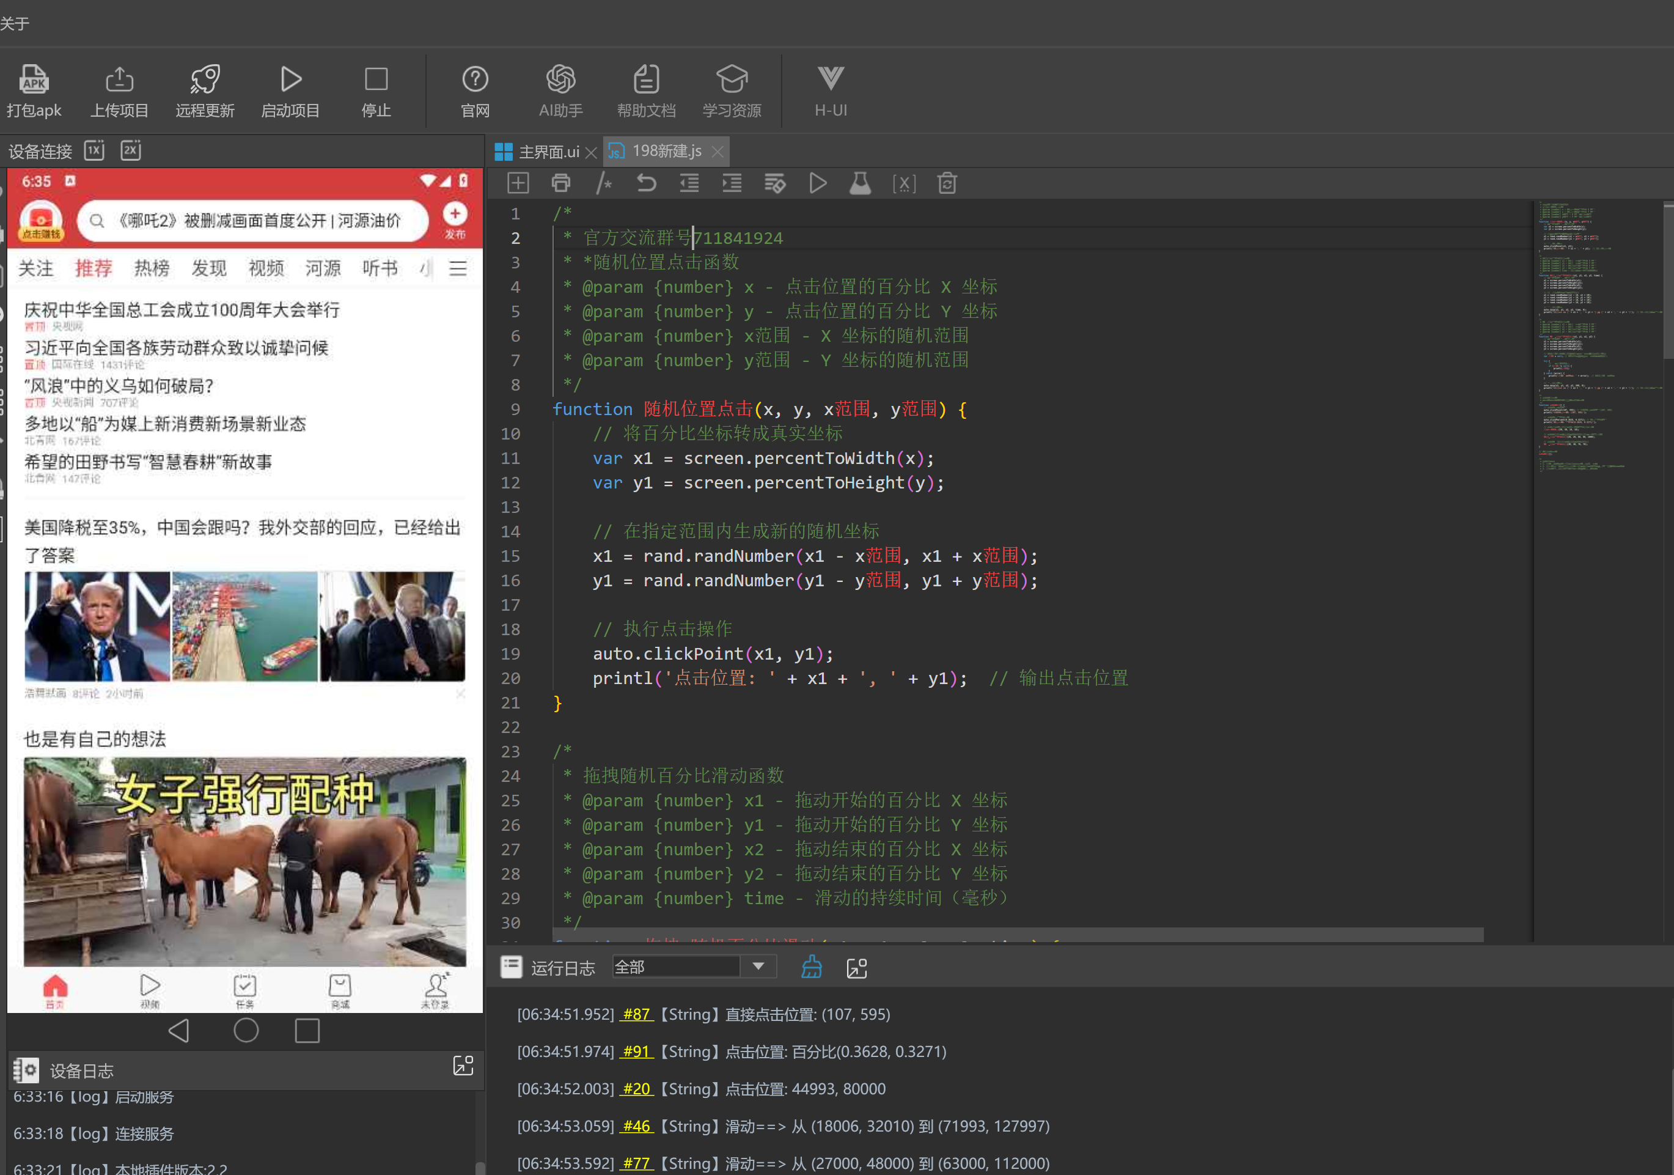Click the format code icon
The height and width of the screenshot is (1175, 1674).
pyautogui.click(x=774, y=183)
